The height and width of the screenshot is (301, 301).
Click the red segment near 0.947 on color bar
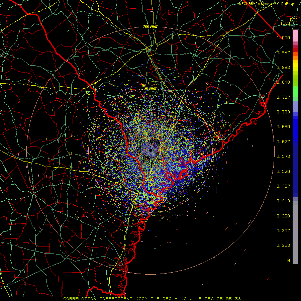pos(295,50)
